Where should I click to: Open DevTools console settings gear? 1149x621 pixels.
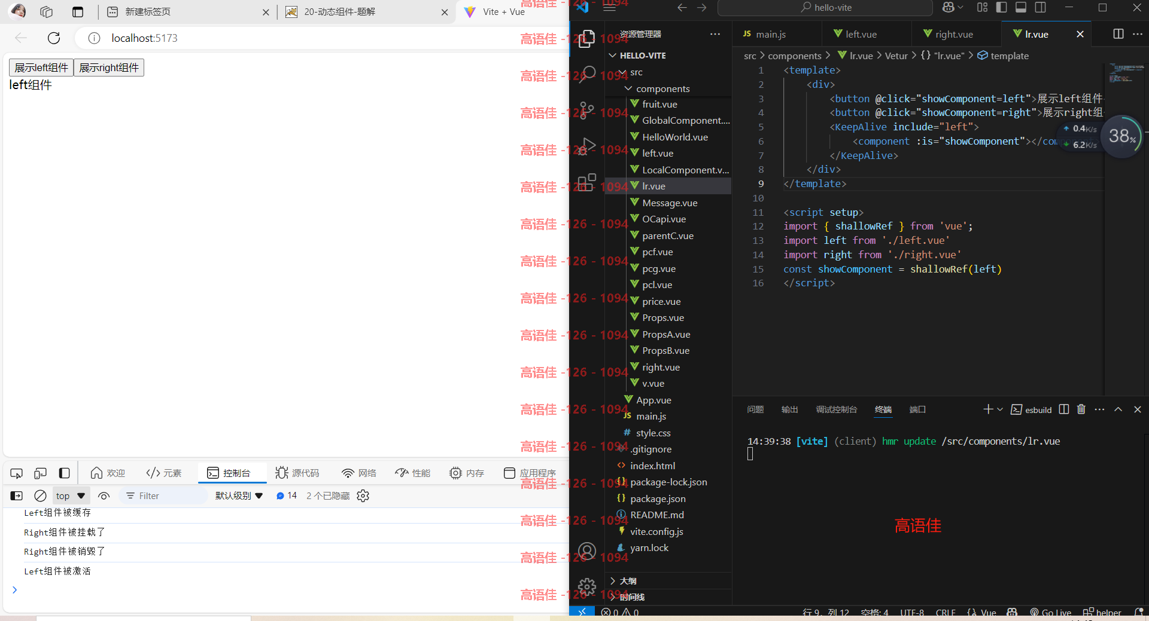tap(363, 495)
